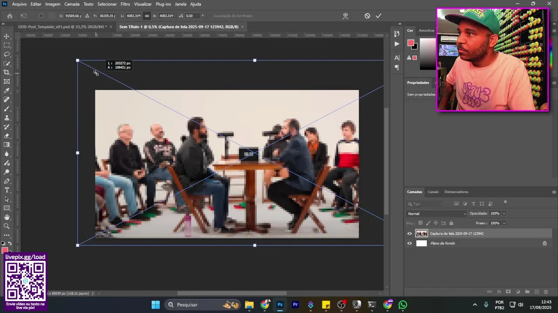Select the Frame tool

point(7,82)
